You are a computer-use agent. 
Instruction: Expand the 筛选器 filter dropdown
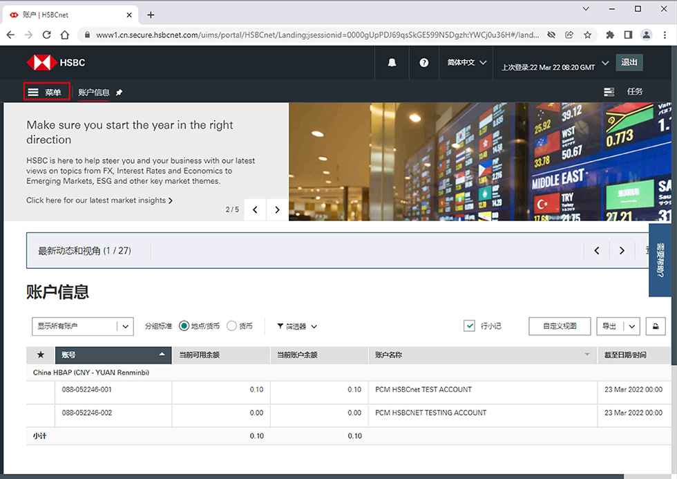point(297,326)
